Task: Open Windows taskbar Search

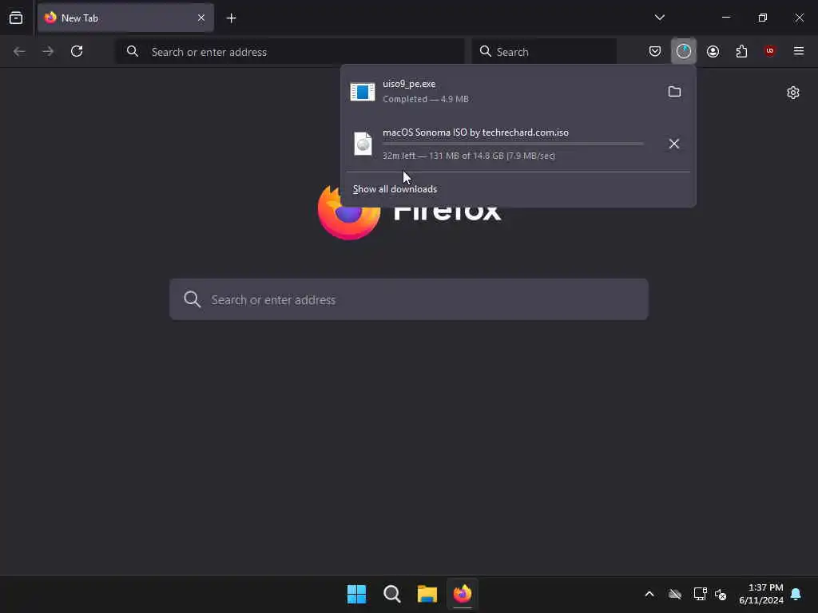Action: click(x=391, y=594)
